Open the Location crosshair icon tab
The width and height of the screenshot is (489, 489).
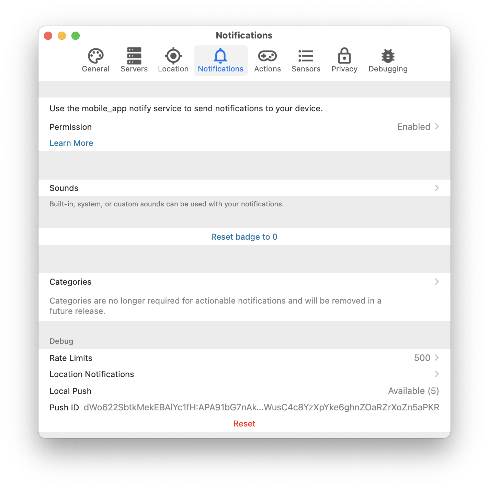pos(173,60)
